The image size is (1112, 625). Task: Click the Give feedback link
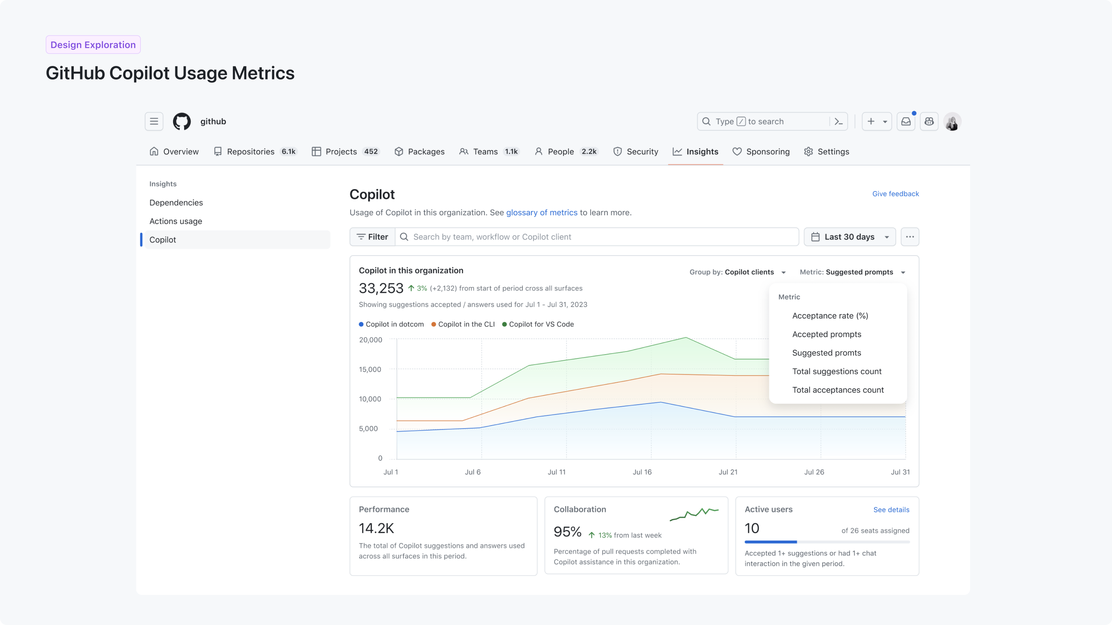click(x=895, y=194)
